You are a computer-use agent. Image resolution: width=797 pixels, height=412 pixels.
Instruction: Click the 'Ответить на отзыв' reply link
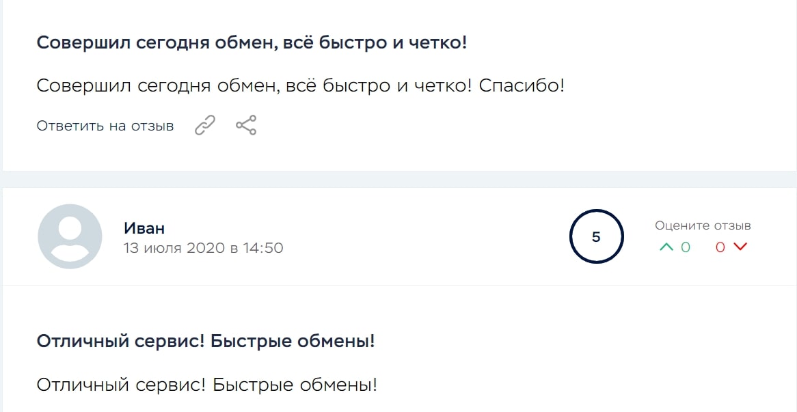105,126
